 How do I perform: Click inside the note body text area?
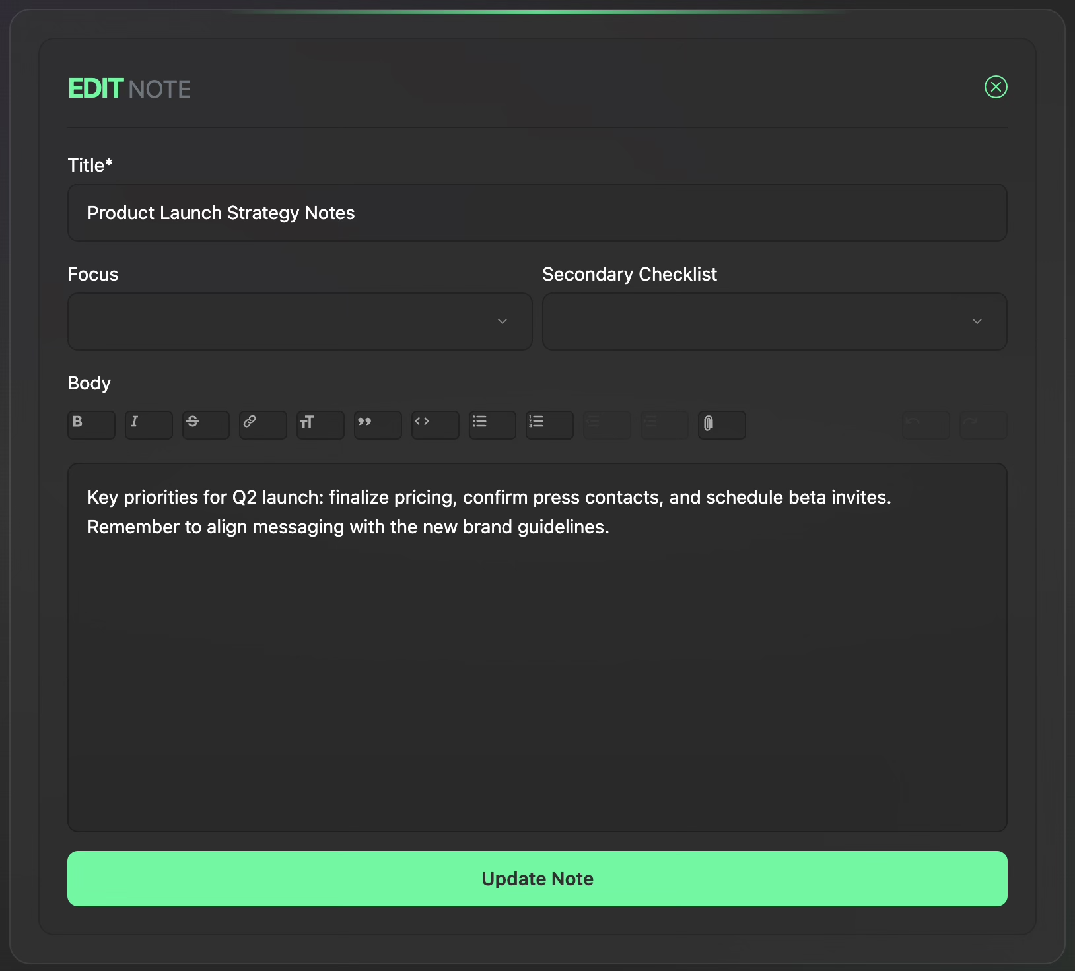(537, 647)
